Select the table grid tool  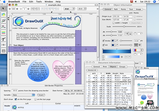point(4,51)
